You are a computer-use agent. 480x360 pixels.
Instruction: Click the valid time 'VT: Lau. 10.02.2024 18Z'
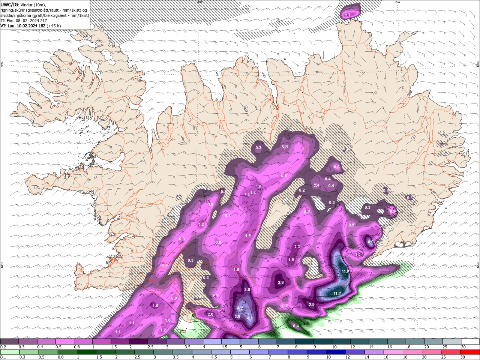point(23,26)
